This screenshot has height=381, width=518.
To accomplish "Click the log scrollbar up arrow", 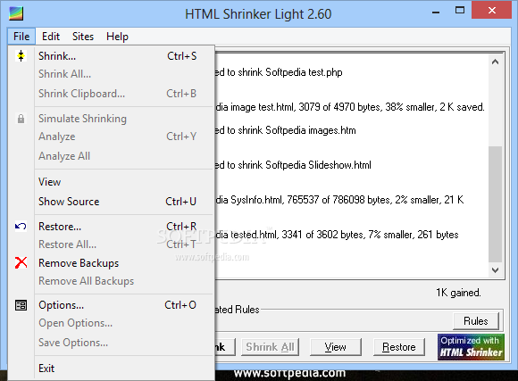I will click(495, 62).
